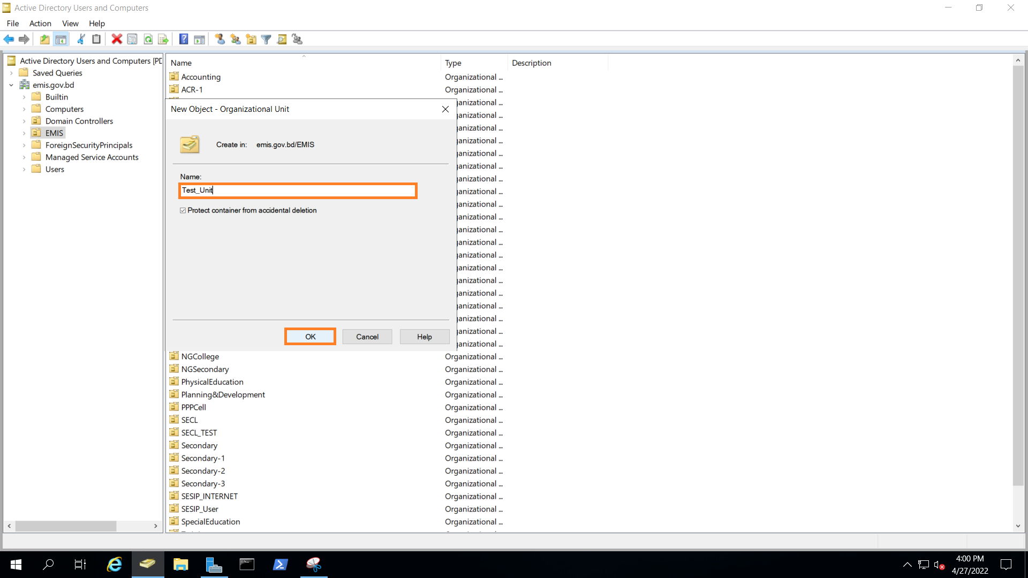Open Command Prompt from the taskbar
1028x578 pixels.
point(247,564)
